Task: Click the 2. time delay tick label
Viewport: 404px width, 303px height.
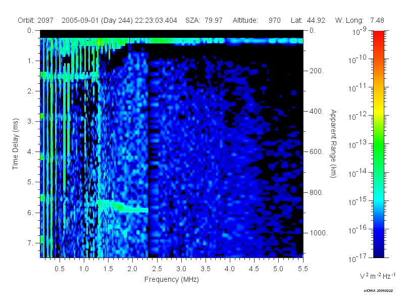Action: [30, 91]
